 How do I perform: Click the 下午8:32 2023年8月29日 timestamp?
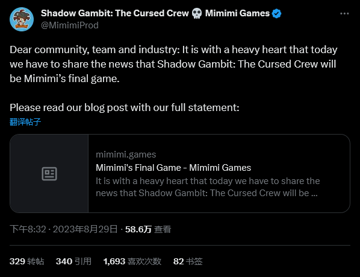pyautogui.click(x=64, y=229)
